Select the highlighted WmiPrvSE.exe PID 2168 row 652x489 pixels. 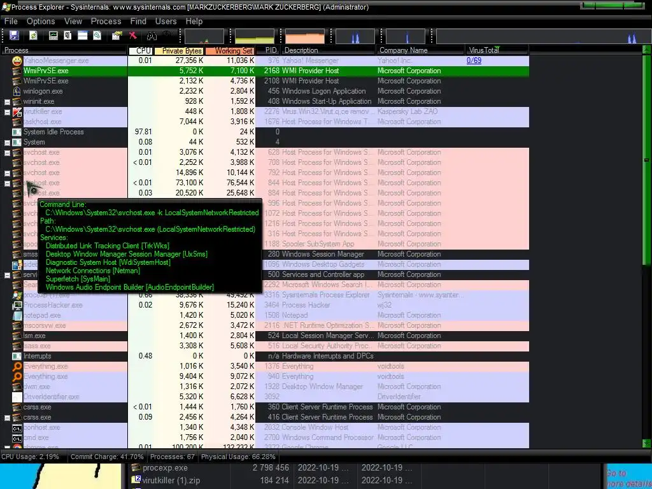(265, 71)
